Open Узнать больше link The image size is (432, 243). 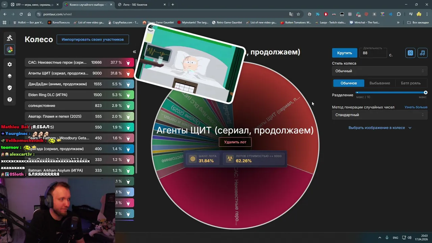point(416,107)
